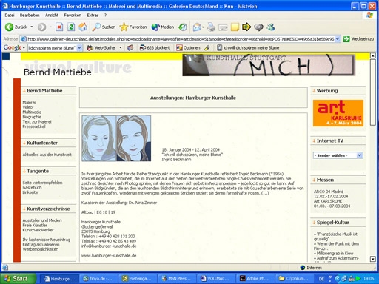Go to the home page via house icon
379x284 pixels.
click(83, 27)
